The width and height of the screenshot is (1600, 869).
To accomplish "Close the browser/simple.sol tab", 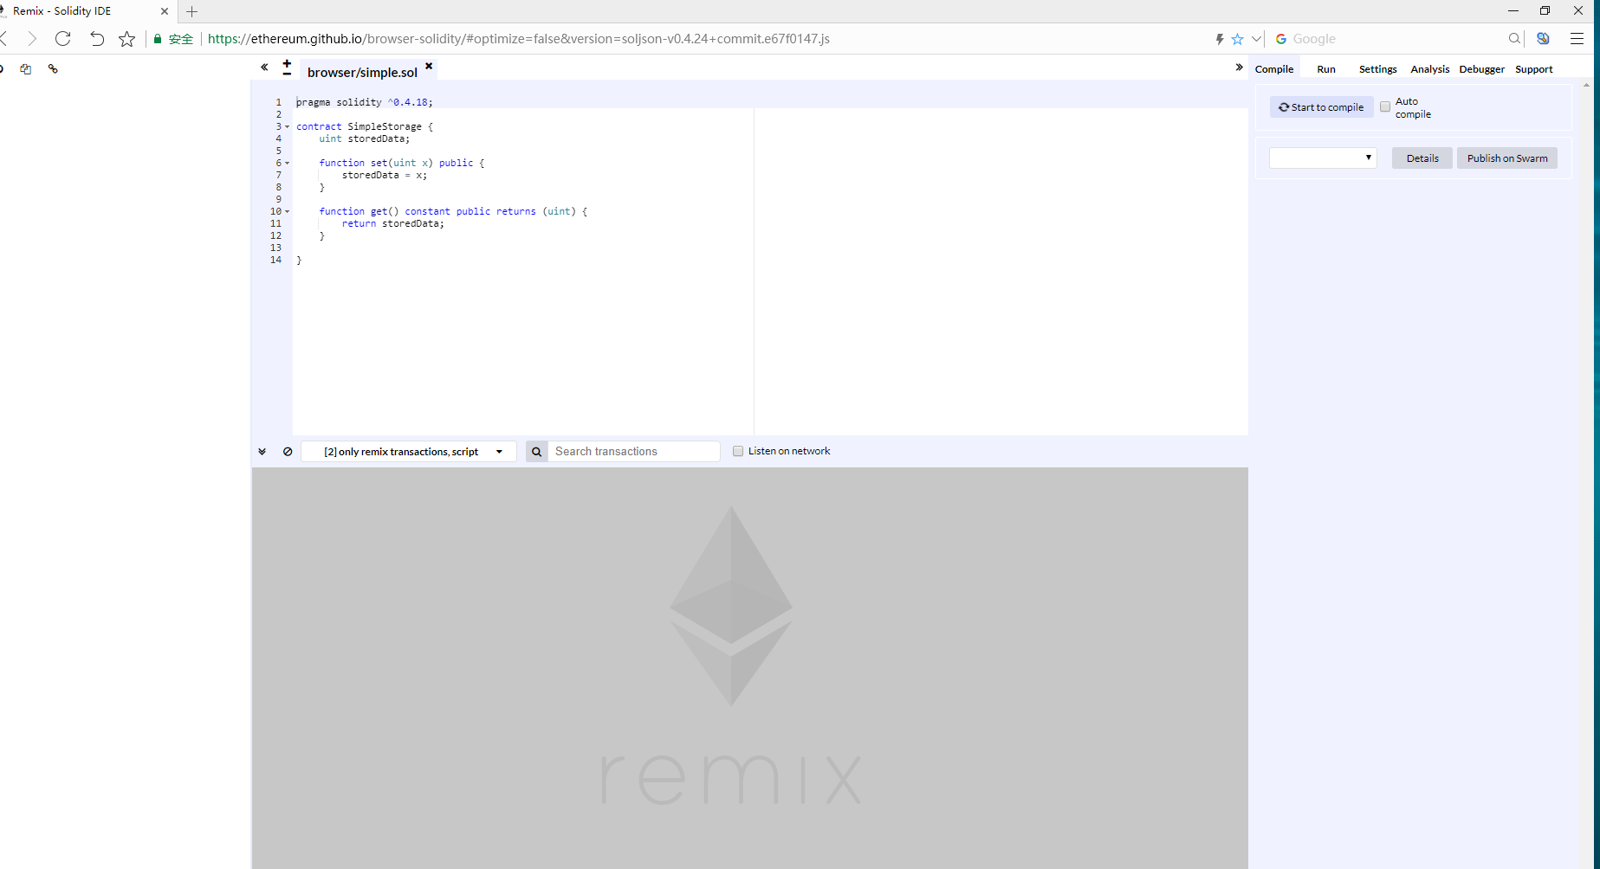I will tap(428, 66).
